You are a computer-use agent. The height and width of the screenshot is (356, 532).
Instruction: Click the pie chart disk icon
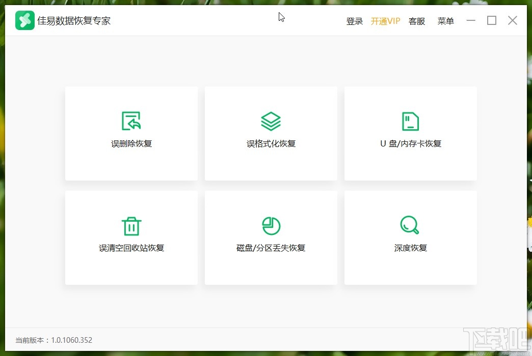(271, 225)
